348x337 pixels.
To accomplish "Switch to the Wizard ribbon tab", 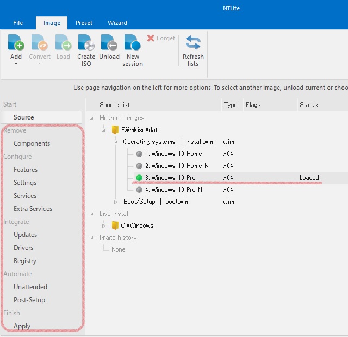I will pos(117,23).
